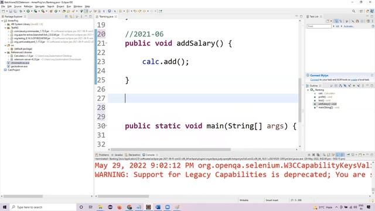Expand the JRE System Library node
The width and height of the screenshot is (375, 211).
pos(5,24)
